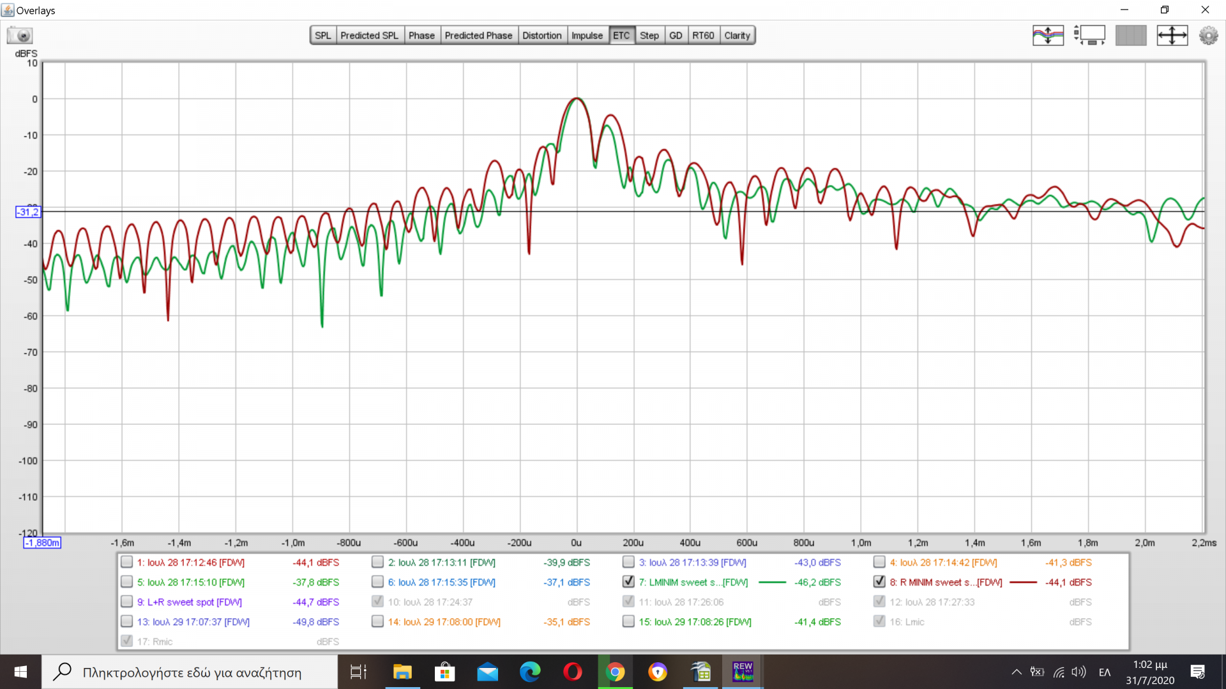Enable trace 15 Ιουλ 29 17:08:26
The width and height of the screenshot is (1226, 689).
click(628, 621)
